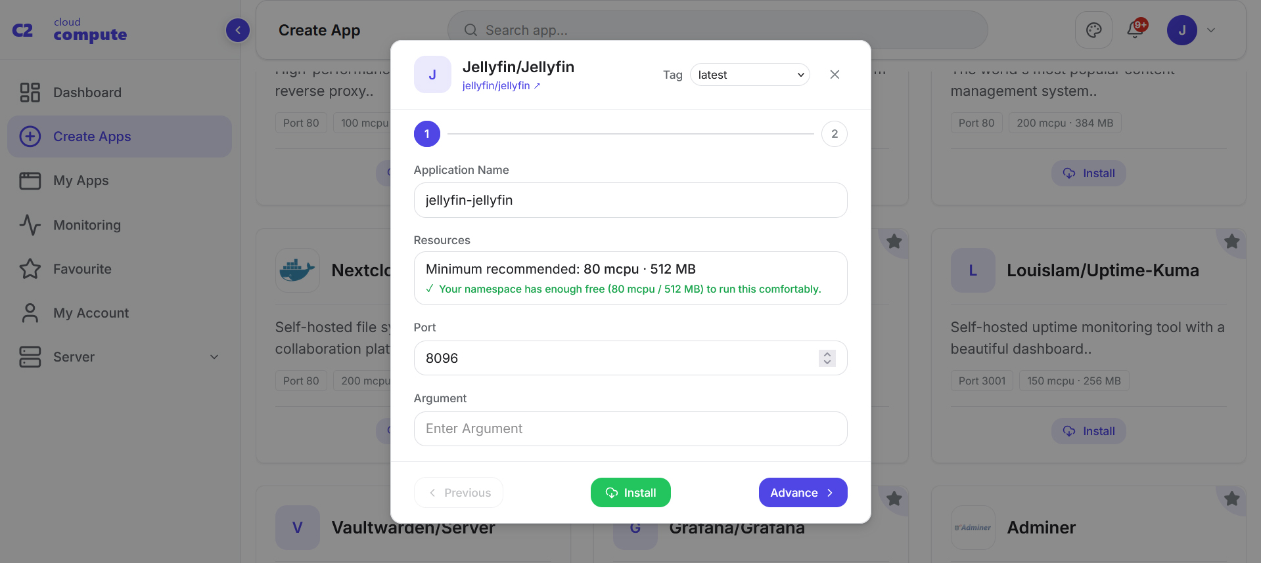Open My Apps in the sidebar
Screen dimensions: 1261x563
120,180
